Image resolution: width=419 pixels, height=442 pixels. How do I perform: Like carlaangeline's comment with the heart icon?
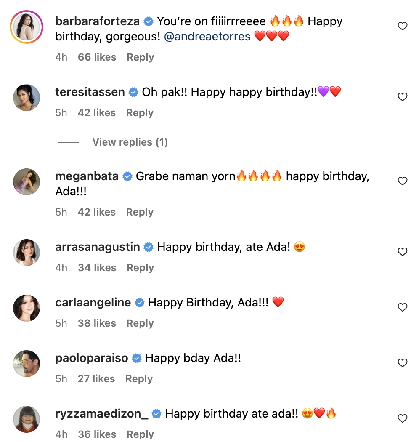(x=403, y=308)
